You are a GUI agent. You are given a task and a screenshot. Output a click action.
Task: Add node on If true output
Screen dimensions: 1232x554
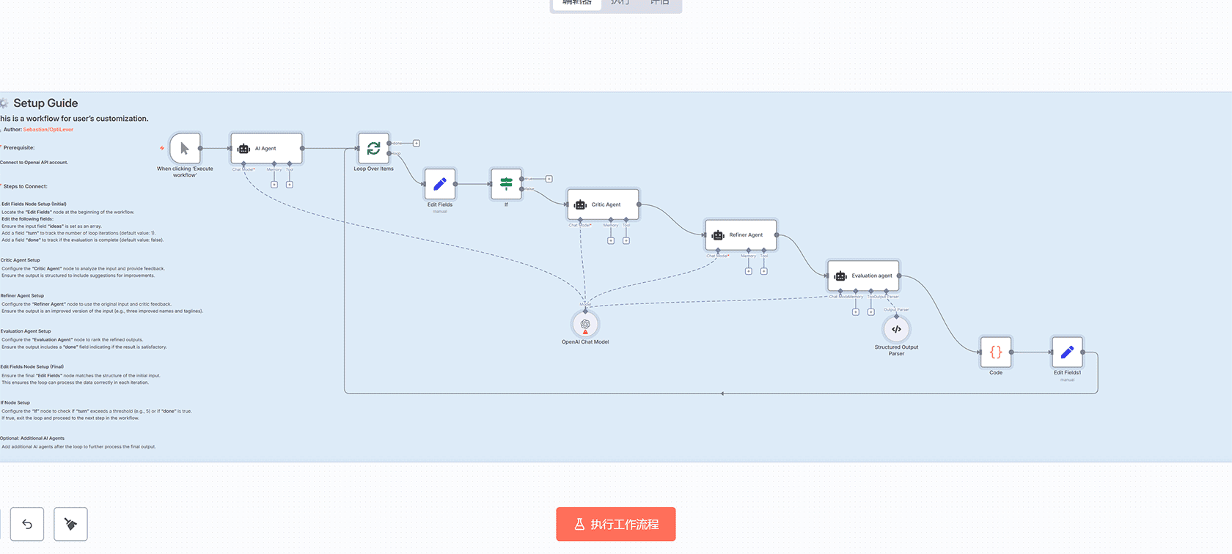pyautogui.click(x=549, y=179)
